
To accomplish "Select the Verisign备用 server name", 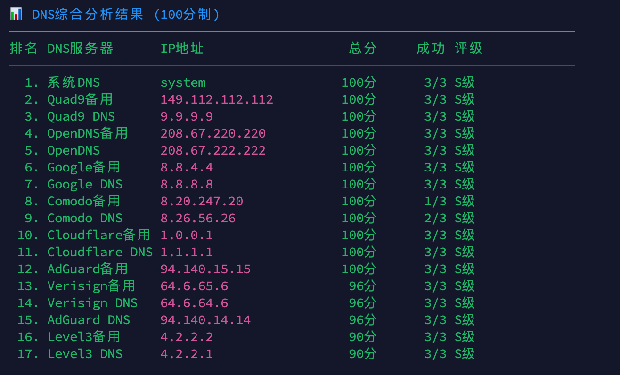I will coord(91,286).
